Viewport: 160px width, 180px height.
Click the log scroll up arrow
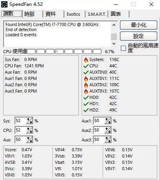coord(114,25)
